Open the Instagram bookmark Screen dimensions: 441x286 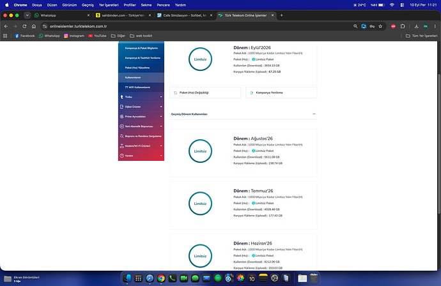click(x=74, y=36)
